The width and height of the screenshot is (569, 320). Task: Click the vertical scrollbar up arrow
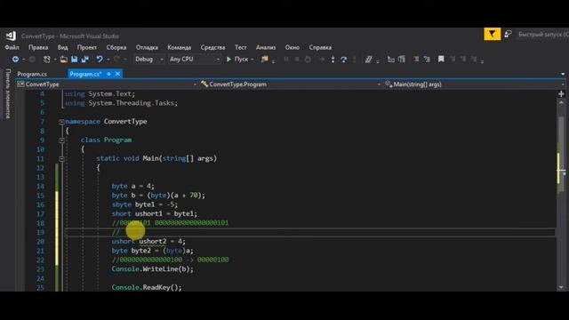[561, 102]
